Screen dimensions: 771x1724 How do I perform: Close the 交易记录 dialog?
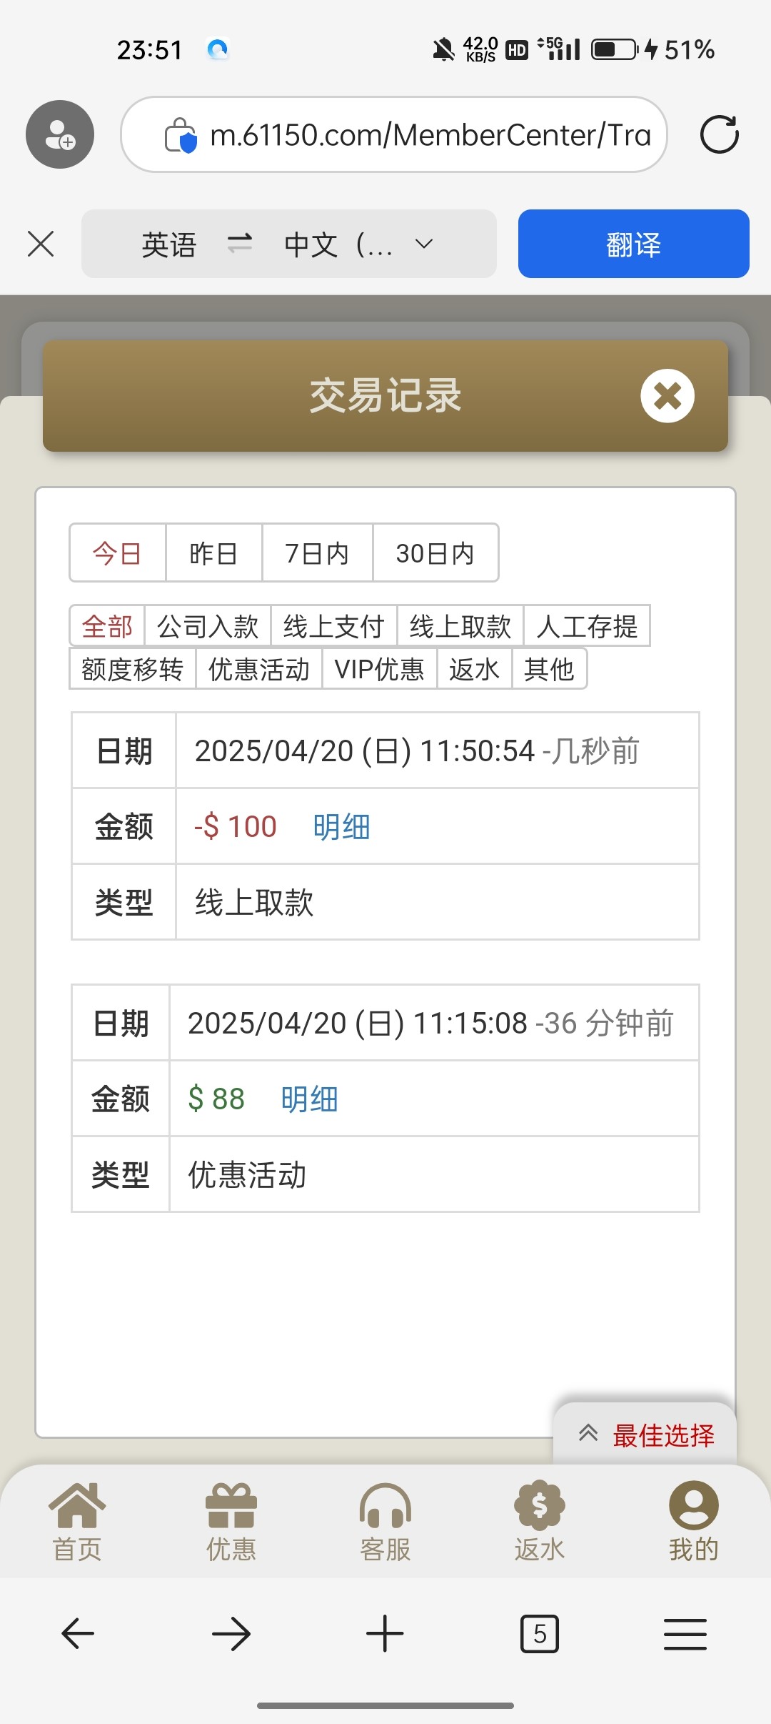(667, 396)
